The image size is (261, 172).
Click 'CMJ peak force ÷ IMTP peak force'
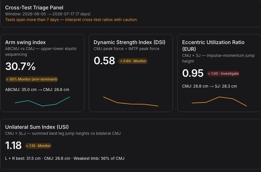click(126, 49)
